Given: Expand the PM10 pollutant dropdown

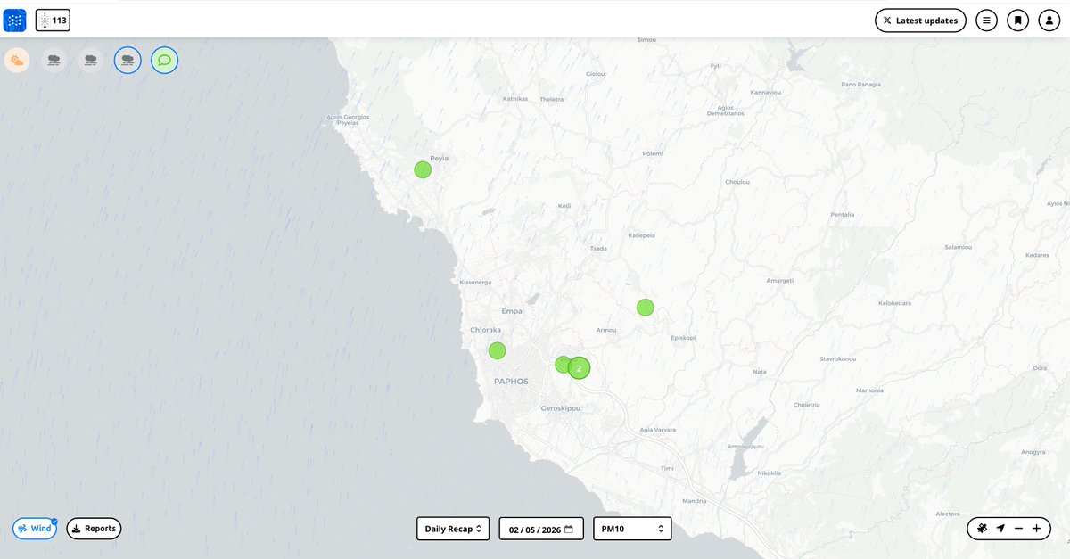Looking at the screenshot, I should tap(632, 529).
